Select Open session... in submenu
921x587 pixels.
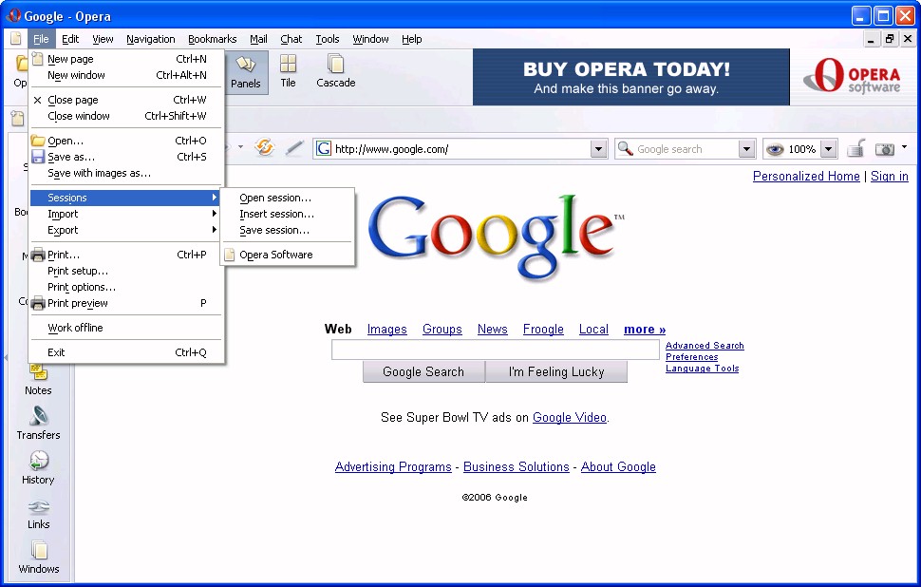pos(288,198)
